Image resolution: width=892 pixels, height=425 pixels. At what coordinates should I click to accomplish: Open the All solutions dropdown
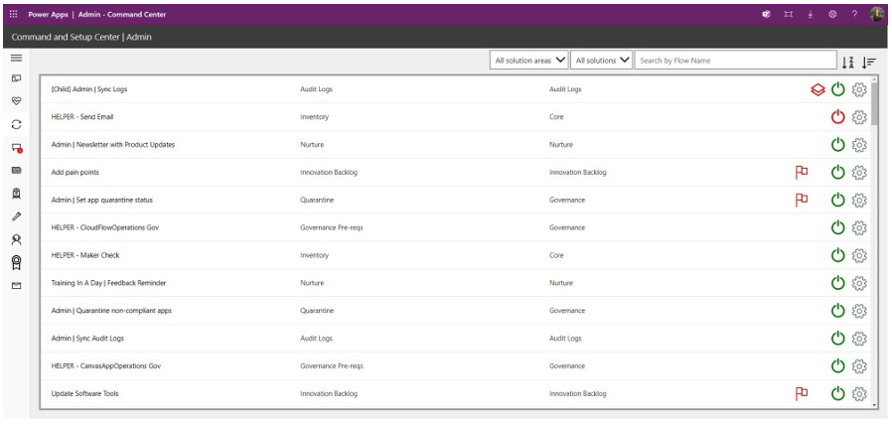[602, 61]
